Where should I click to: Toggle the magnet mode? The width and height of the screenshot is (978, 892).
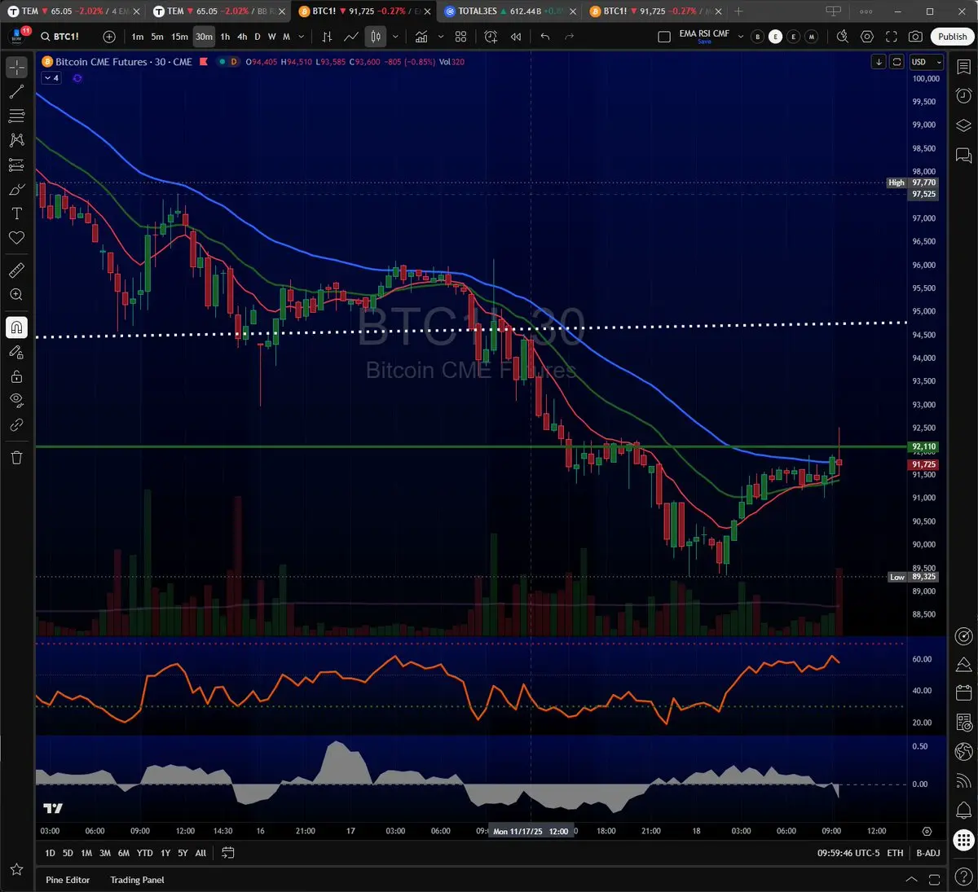point(16,327)
